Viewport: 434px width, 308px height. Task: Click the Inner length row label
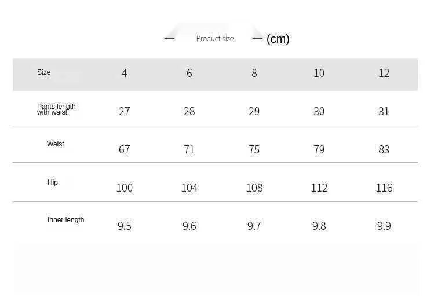[x=65, y=220]
